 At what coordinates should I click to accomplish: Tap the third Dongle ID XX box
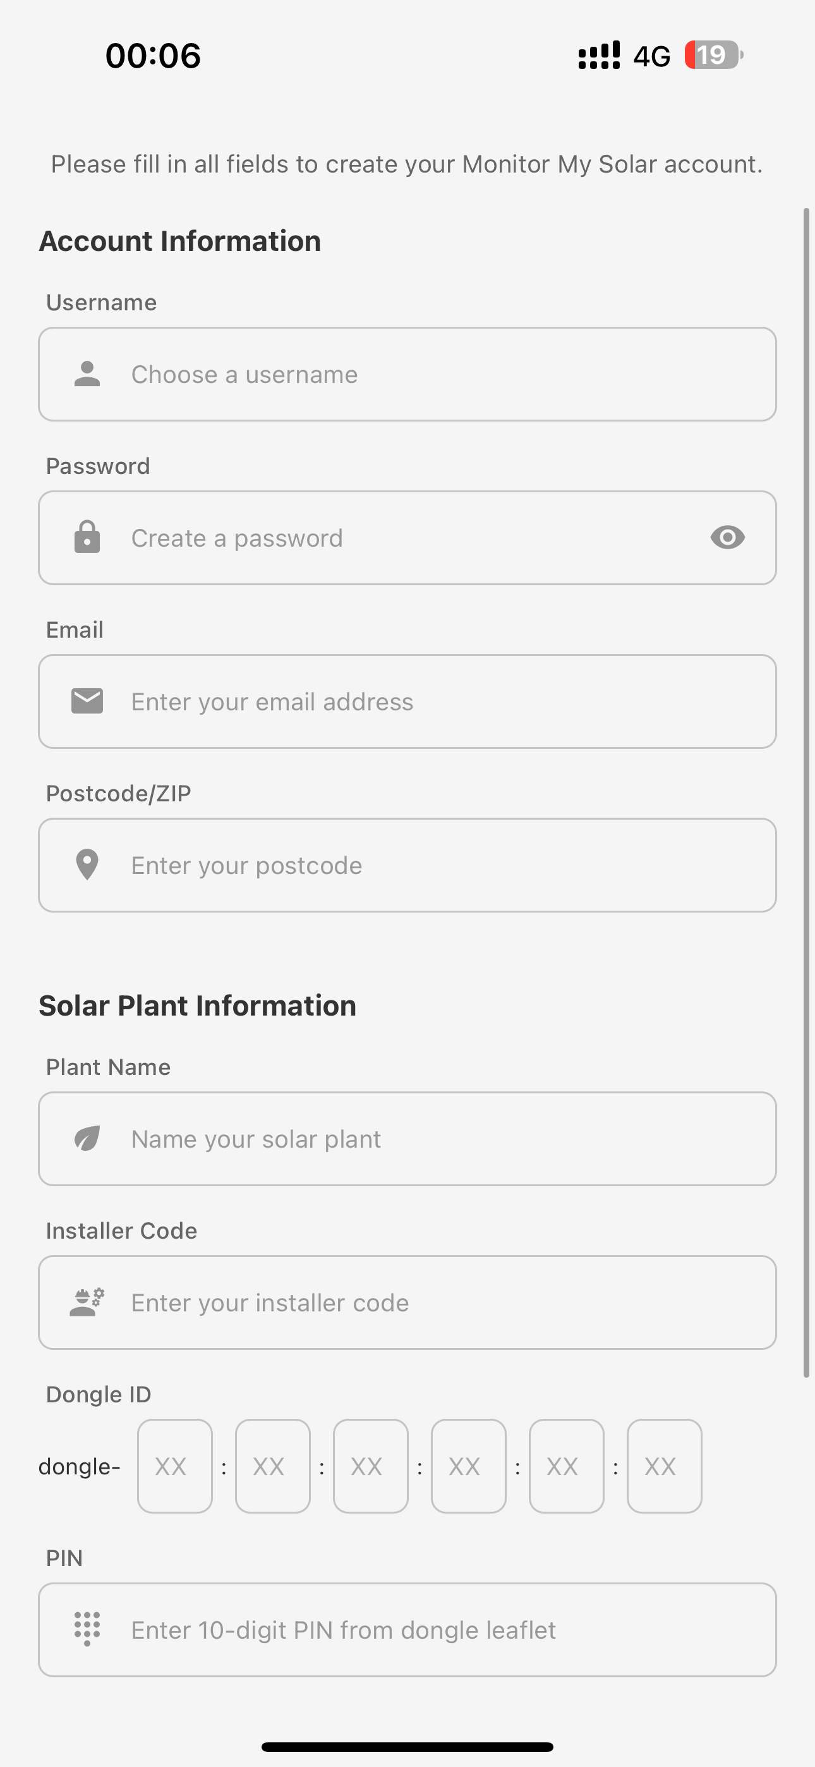tap(370, 1466)
